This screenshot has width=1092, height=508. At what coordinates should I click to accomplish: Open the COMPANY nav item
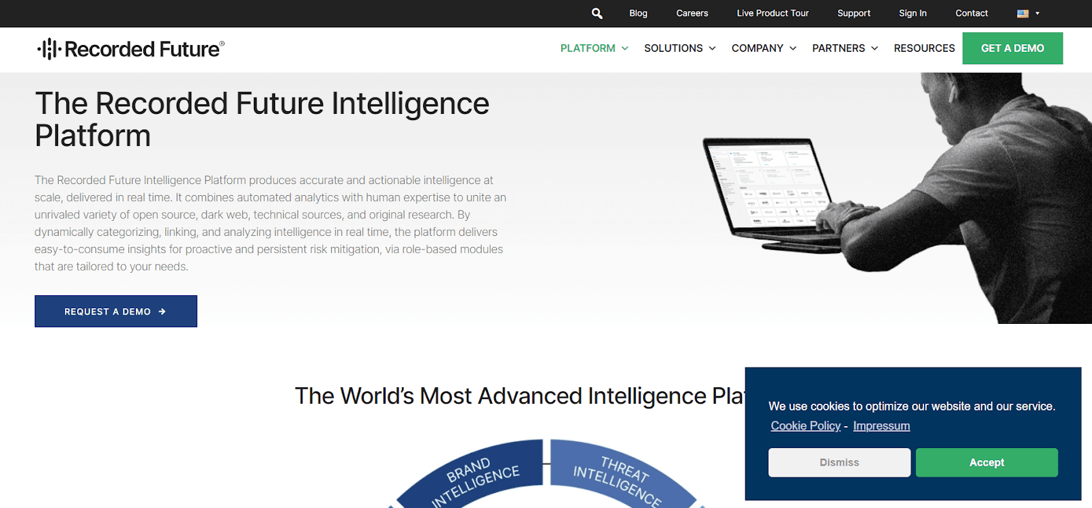click(x=757, y=48)
